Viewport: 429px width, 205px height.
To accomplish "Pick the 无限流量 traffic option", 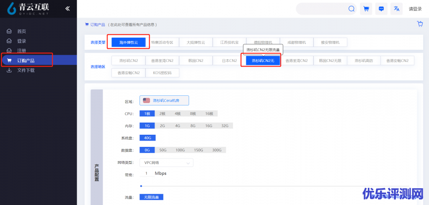I will click(151, 197).
